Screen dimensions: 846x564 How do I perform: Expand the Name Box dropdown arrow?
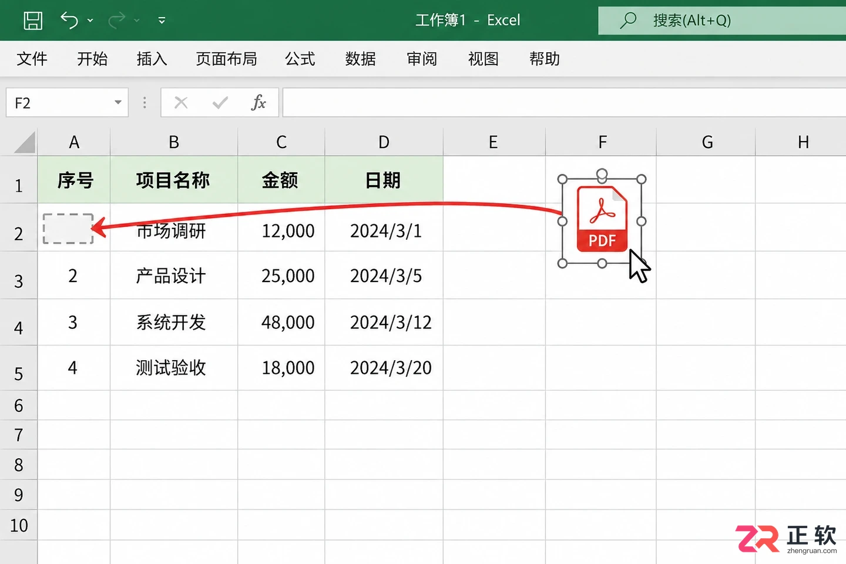pos(118,103)
